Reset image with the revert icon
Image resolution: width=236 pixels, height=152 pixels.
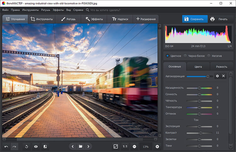[x=27, y=146]
